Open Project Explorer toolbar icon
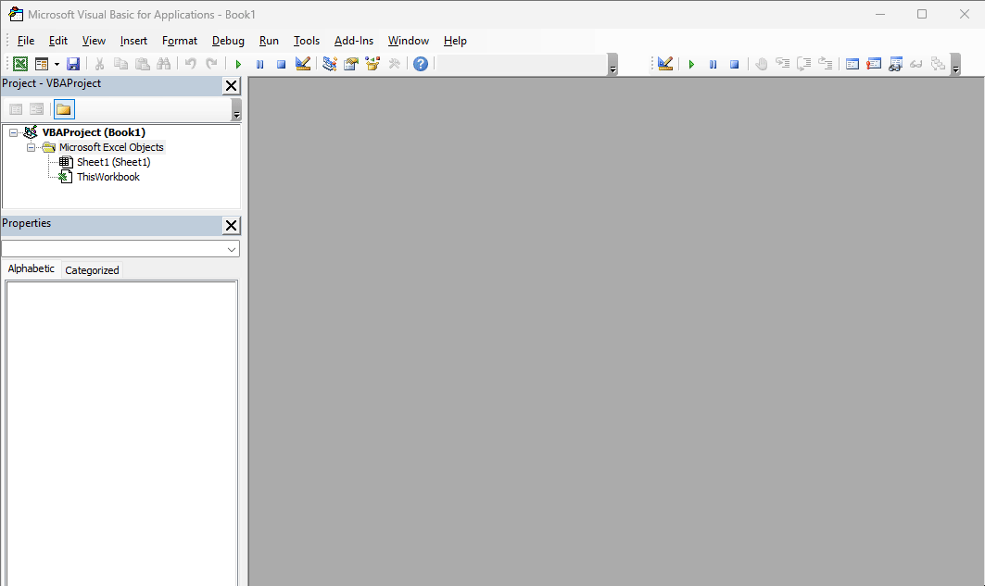Viewport: 985px width, 586px height. (330, 64)
